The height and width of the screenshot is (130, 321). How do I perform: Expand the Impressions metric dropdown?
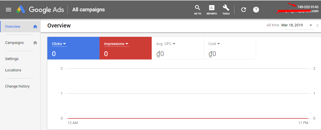[127, 44]
